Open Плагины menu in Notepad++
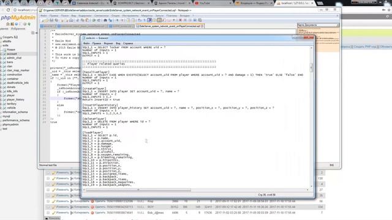This screenshot has width=392, height=220. click(171, 15)
